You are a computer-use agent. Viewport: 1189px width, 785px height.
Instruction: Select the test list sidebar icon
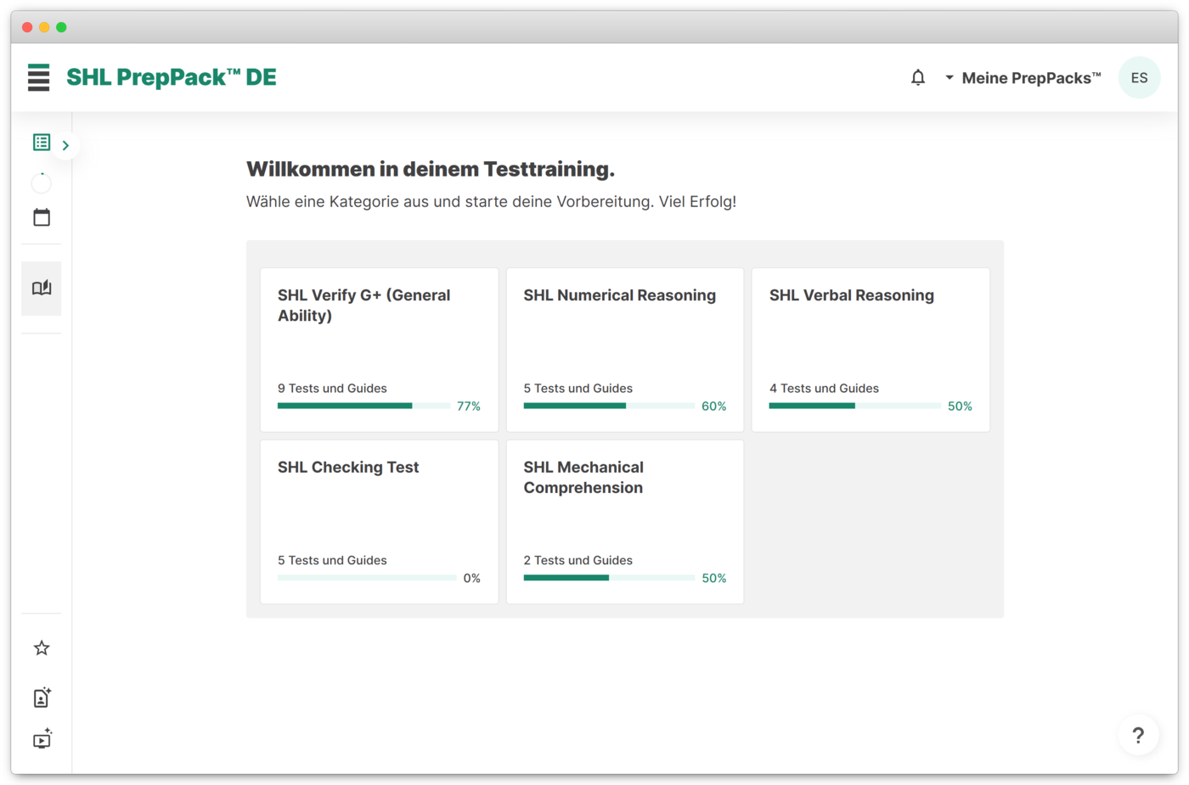click(x=42, y=142)
